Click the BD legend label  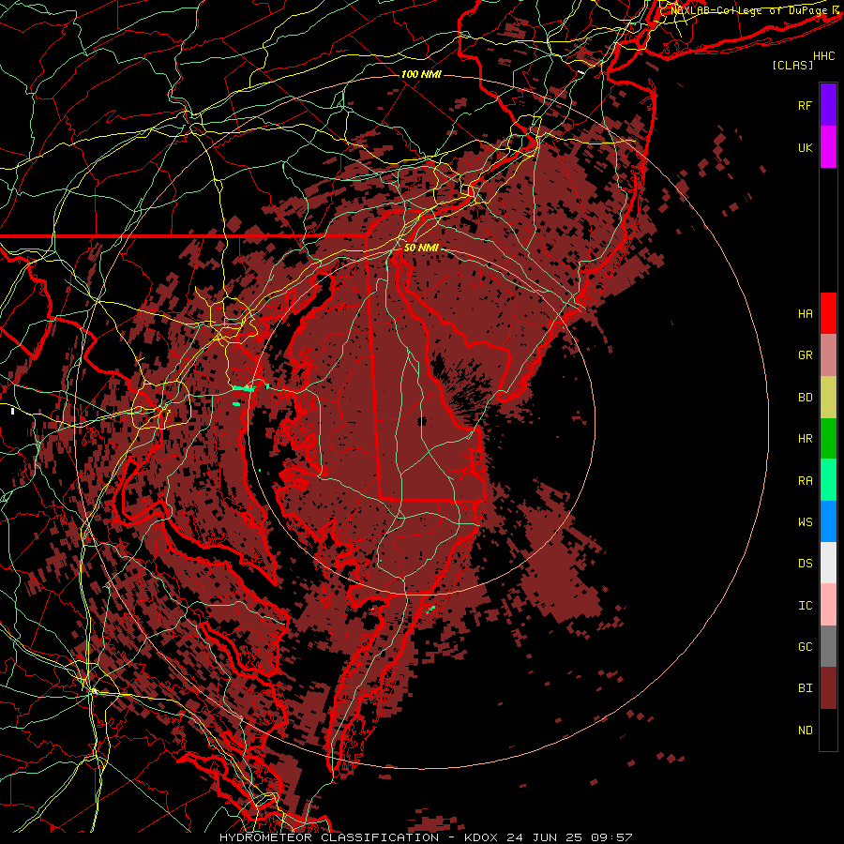tap(806, 398)
